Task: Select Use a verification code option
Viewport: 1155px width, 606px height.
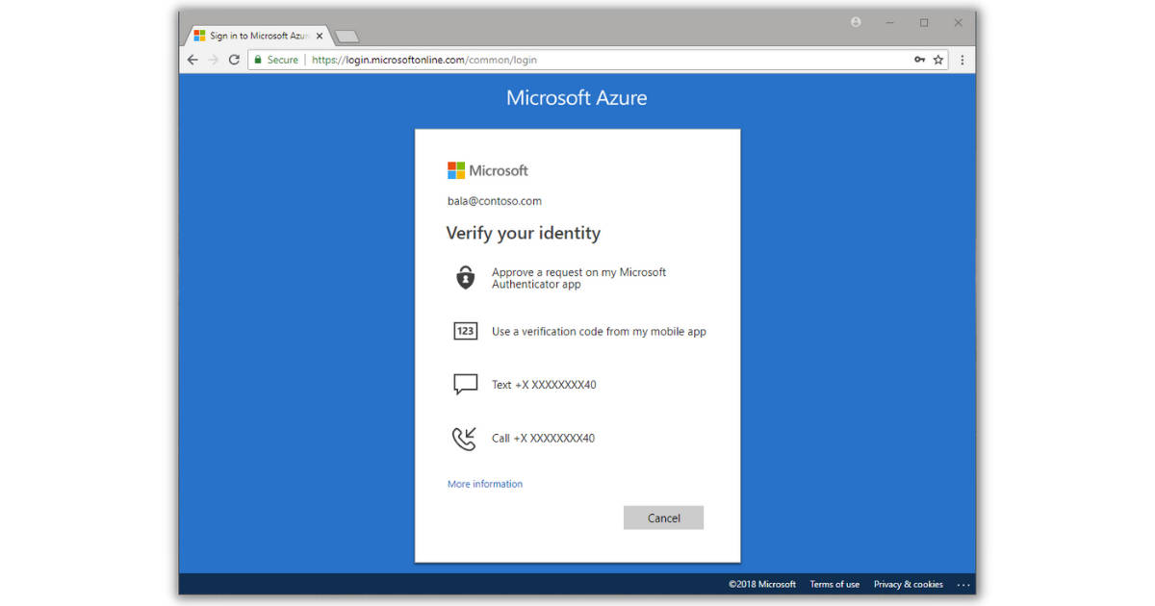Action: pos(599,332)
